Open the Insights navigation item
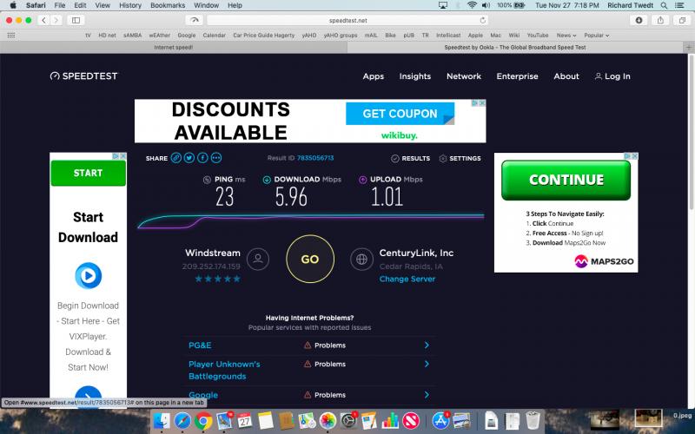The image size is (695, 434). click(x=414, y=76)
